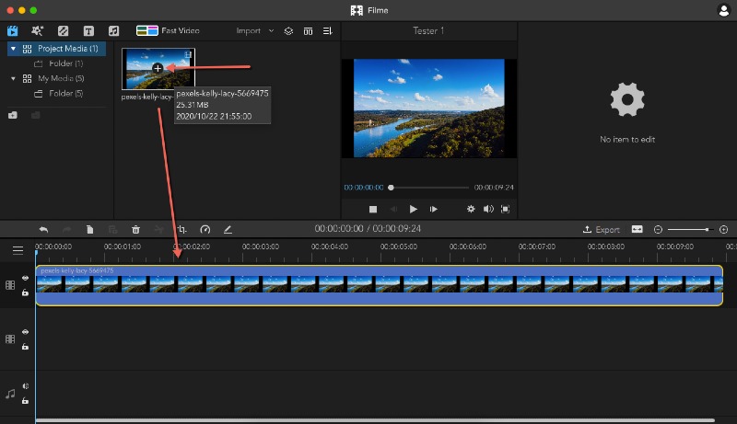Click the blue playhead marker on ruler
Screen dimensions: 737x424
36,253
